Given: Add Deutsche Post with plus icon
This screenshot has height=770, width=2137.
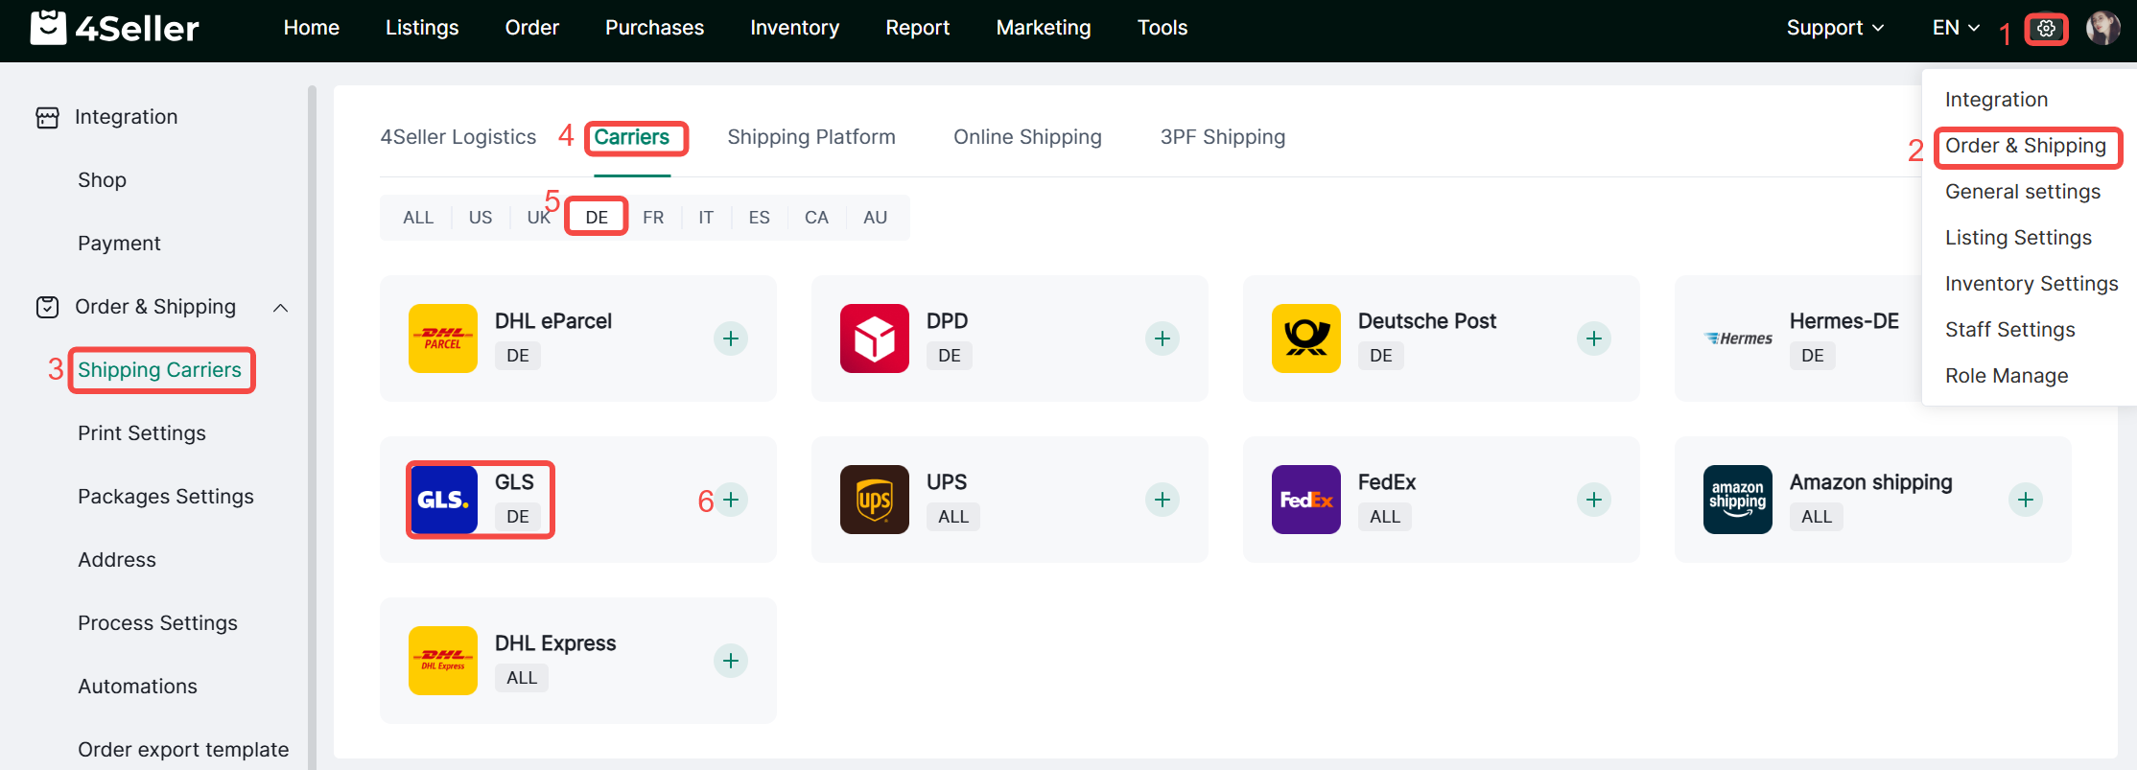Looking at the screenshot, I should (x=1593, y=338).
